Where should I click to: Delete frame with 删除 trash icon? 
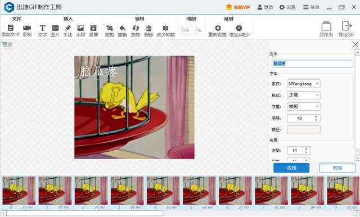click(148, 28)
